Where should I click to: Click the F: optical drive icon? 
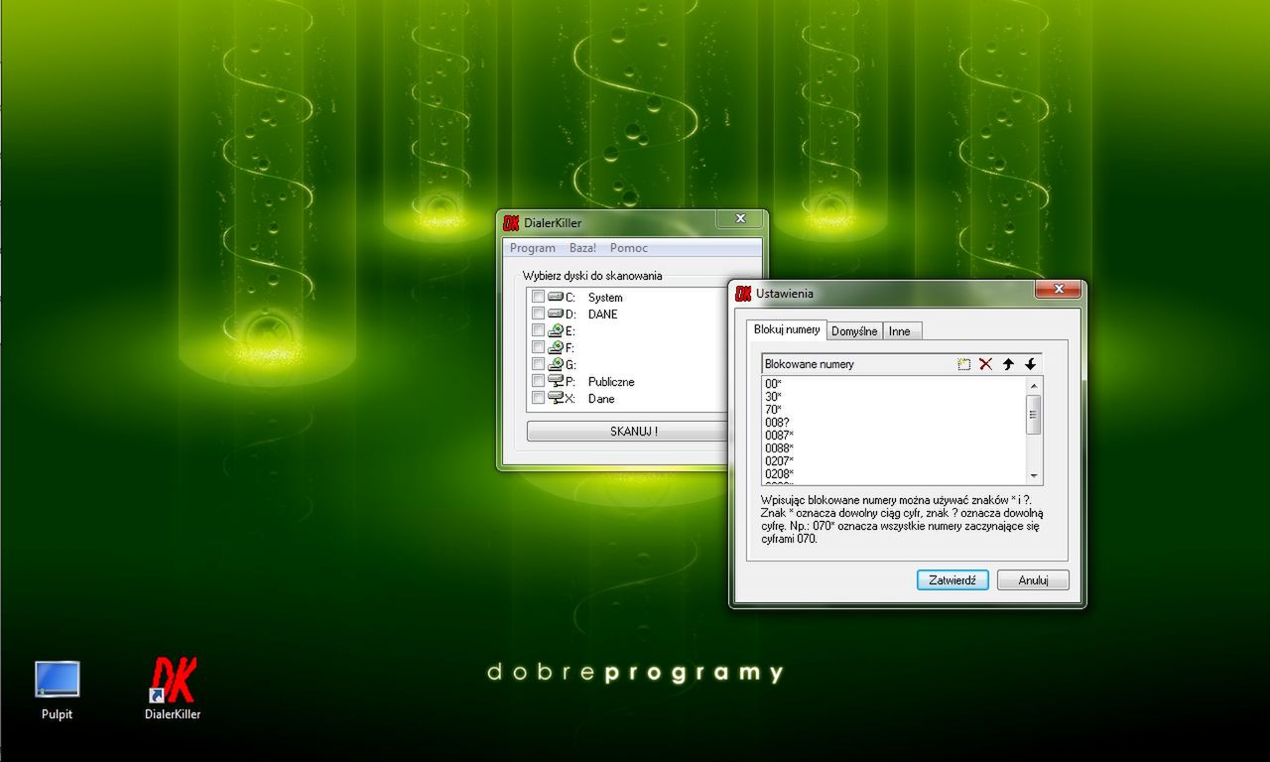[556, 347]
